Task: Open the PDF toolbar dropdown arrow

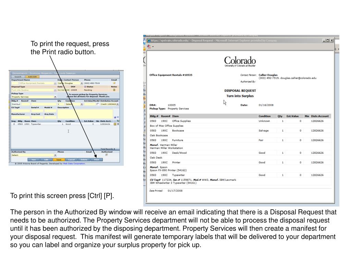Action: coord(153,47)
